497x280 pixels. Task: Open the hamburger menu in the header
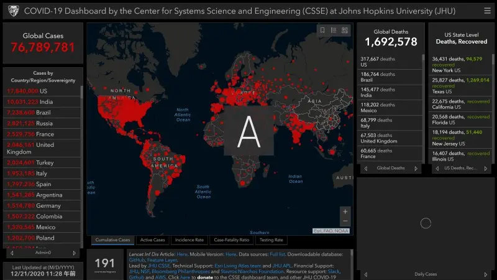click(x=487, y=11)
